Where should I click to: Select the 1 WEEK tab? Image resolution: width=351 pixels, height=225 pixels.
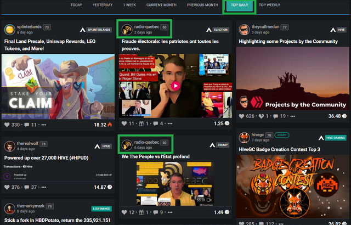coord(129,5)
